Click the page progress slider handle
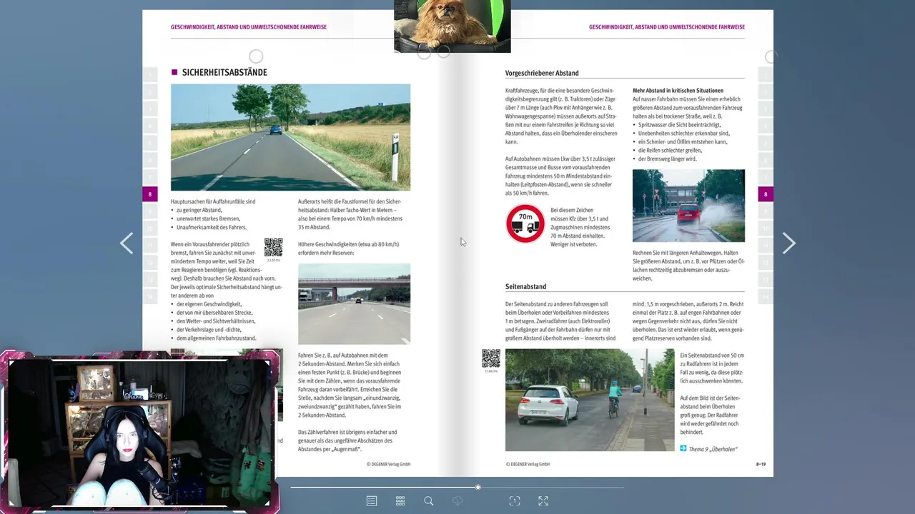 coord(478,488)
